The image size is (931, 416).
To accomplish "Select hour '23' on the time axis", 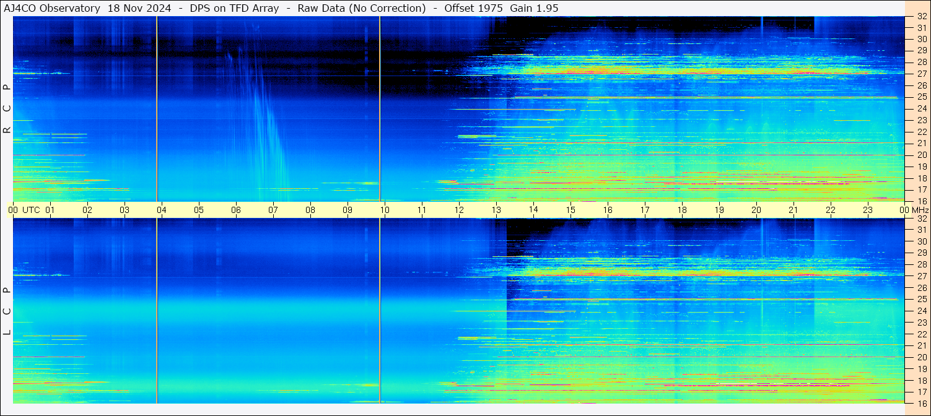I will [x=868, y=210].
